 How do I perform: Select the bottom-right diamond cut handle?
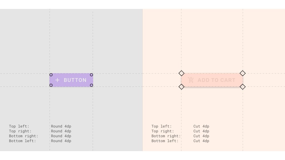pyautogui.click(x=243, y=87)
